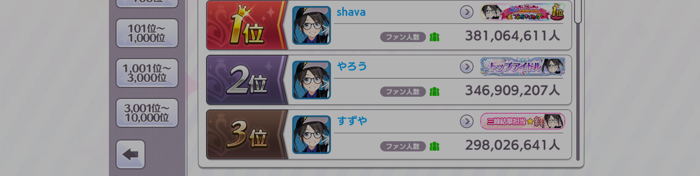
Task: Select the トップアイドル title banner
Action: point(523,67)
